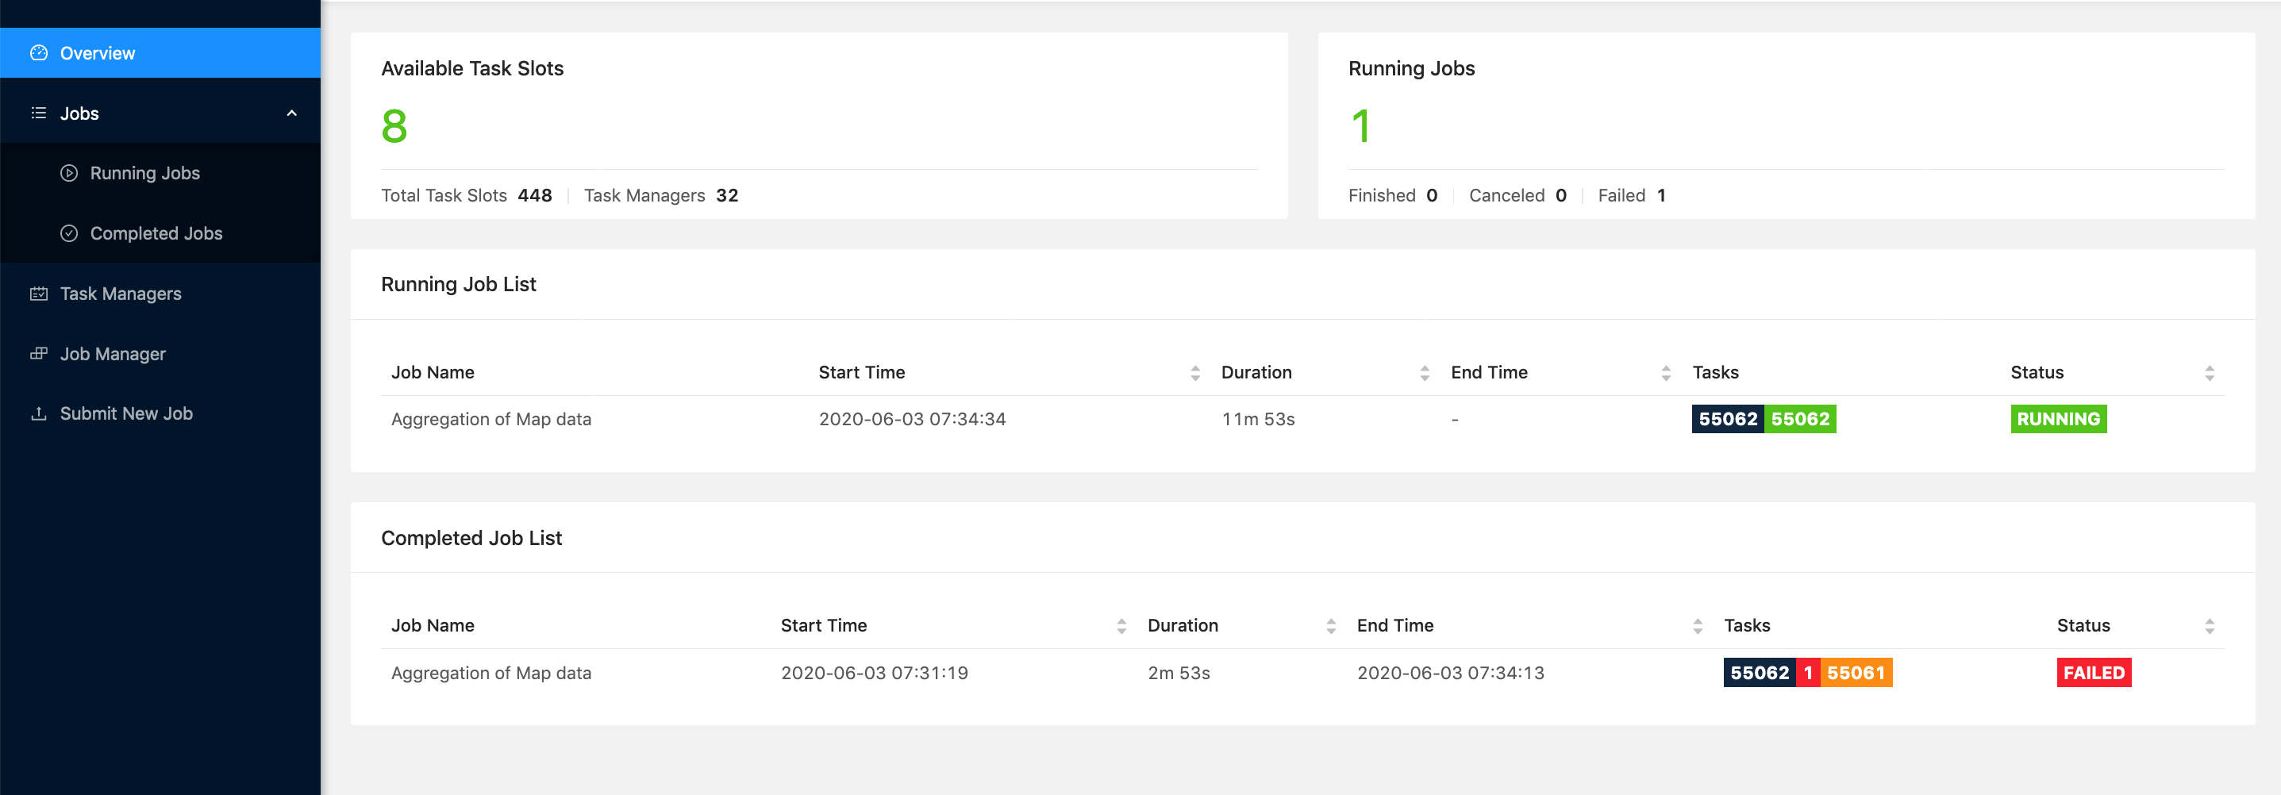Sort running jobs by End Time
The width and height of the screenshot is (2281, 795).
click(x=1666, y=374)
